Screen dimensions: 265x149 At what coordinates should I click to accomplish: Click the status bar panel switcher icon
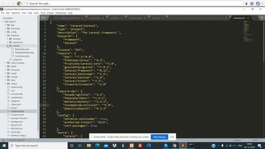(x=3, y=140)
